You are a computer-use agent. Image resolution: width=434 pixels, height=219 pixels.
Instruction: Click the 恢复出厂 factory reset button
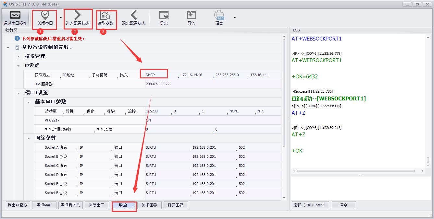tap(96, 205)
